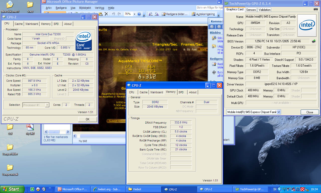Redo action in Picture Manager toolbar

coord(119,14)
